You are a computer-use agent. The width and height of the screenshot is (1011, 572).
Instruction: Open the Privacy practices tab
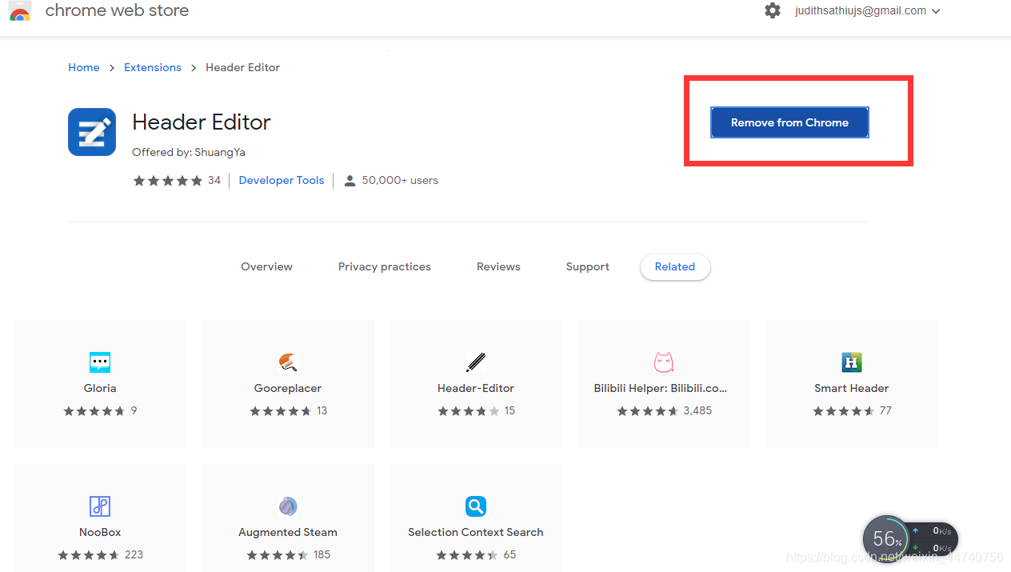pos(385,266)
